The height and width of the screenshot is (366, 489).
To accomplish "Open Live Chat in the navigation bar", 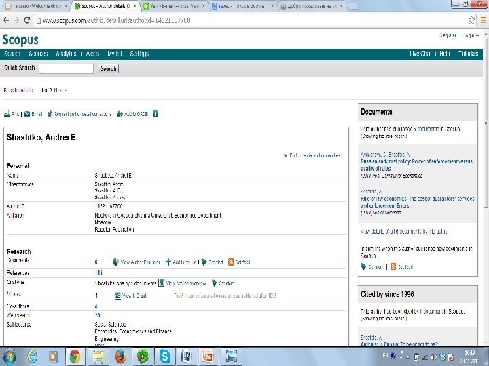I will (x=420, y=54).
